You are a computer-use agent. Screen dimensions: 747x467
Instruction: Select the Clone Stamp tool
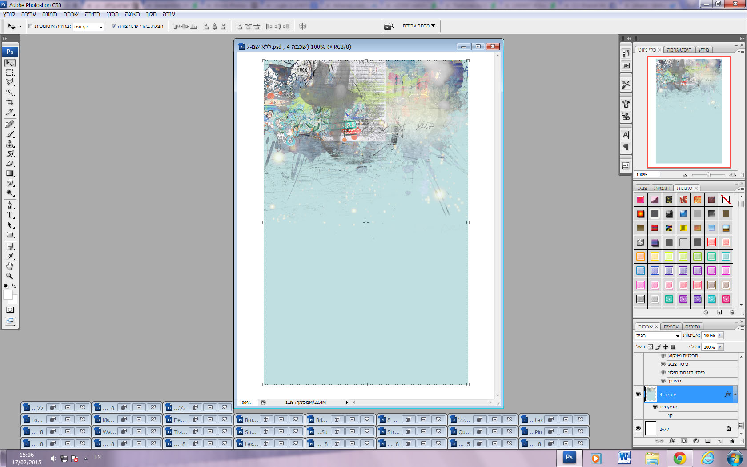click(x=10, y=144)
